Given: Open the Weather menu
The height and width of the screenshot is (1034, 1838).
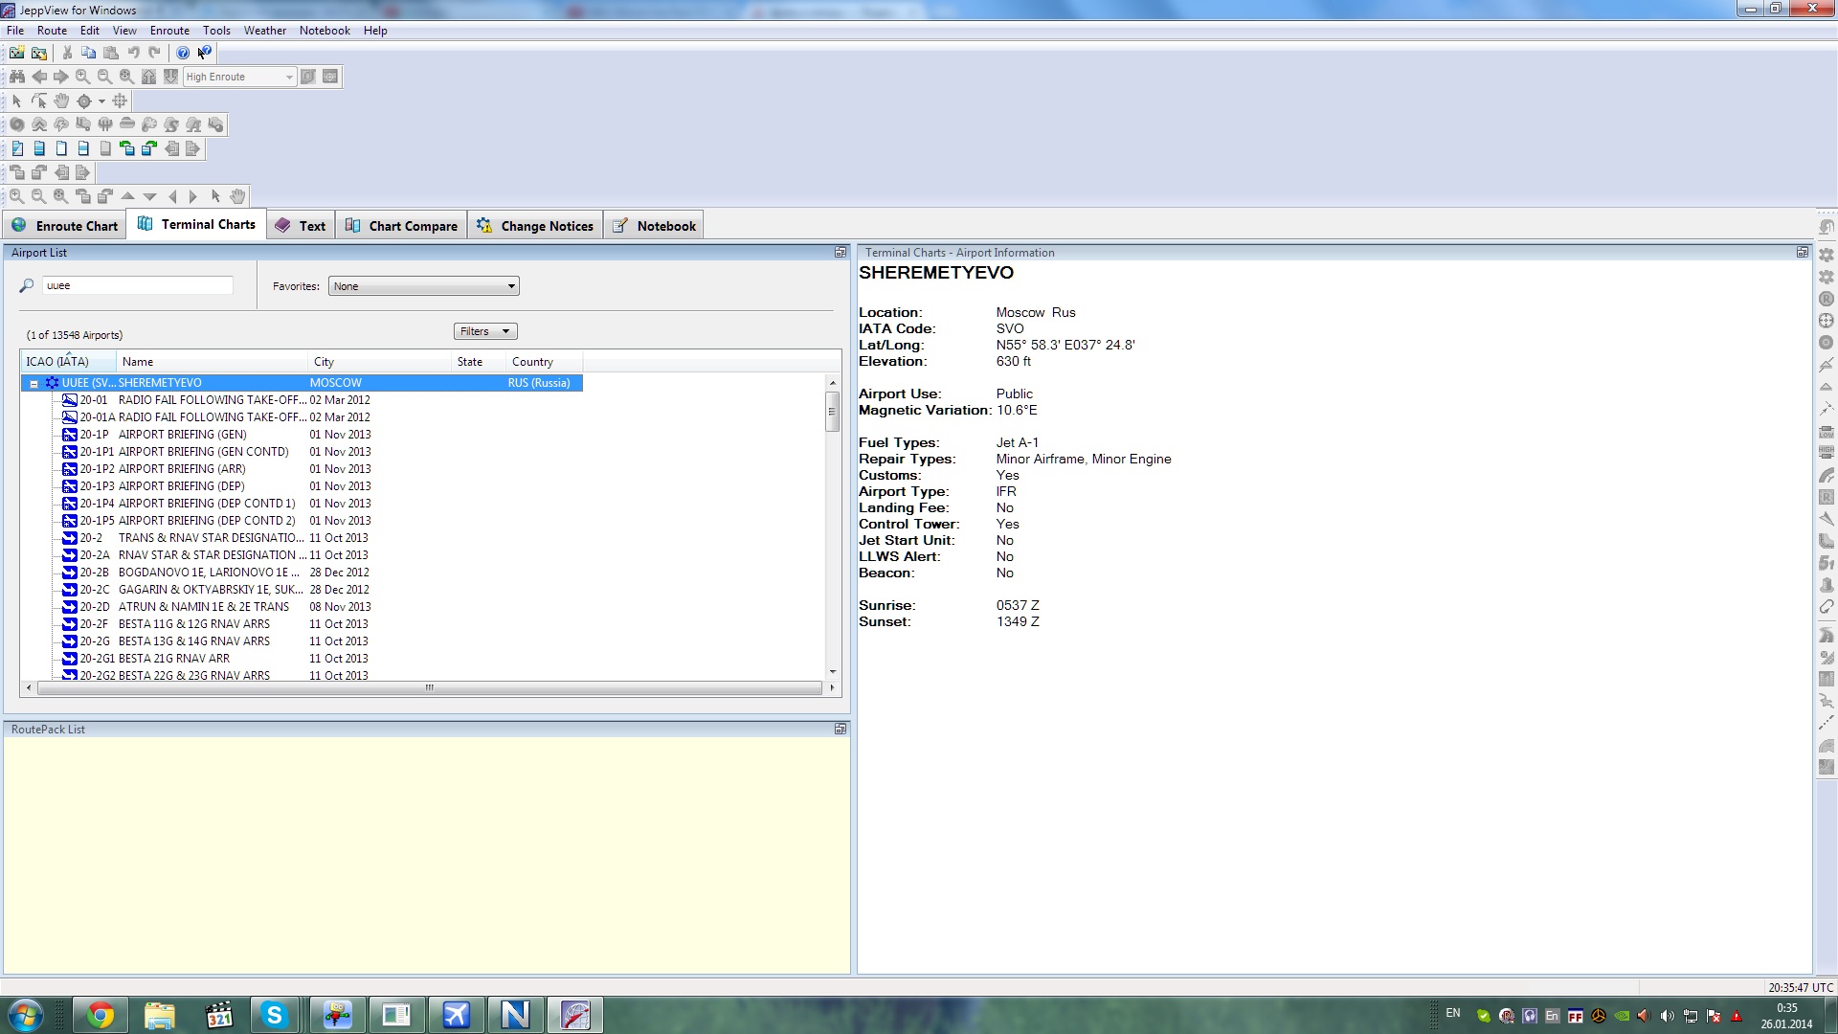Looking at the screenshot, I should point(264,31).
